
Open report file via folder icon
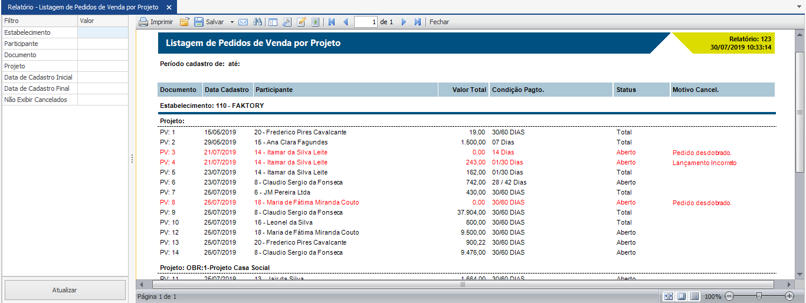pyautogui.click(x=184, y=22)
